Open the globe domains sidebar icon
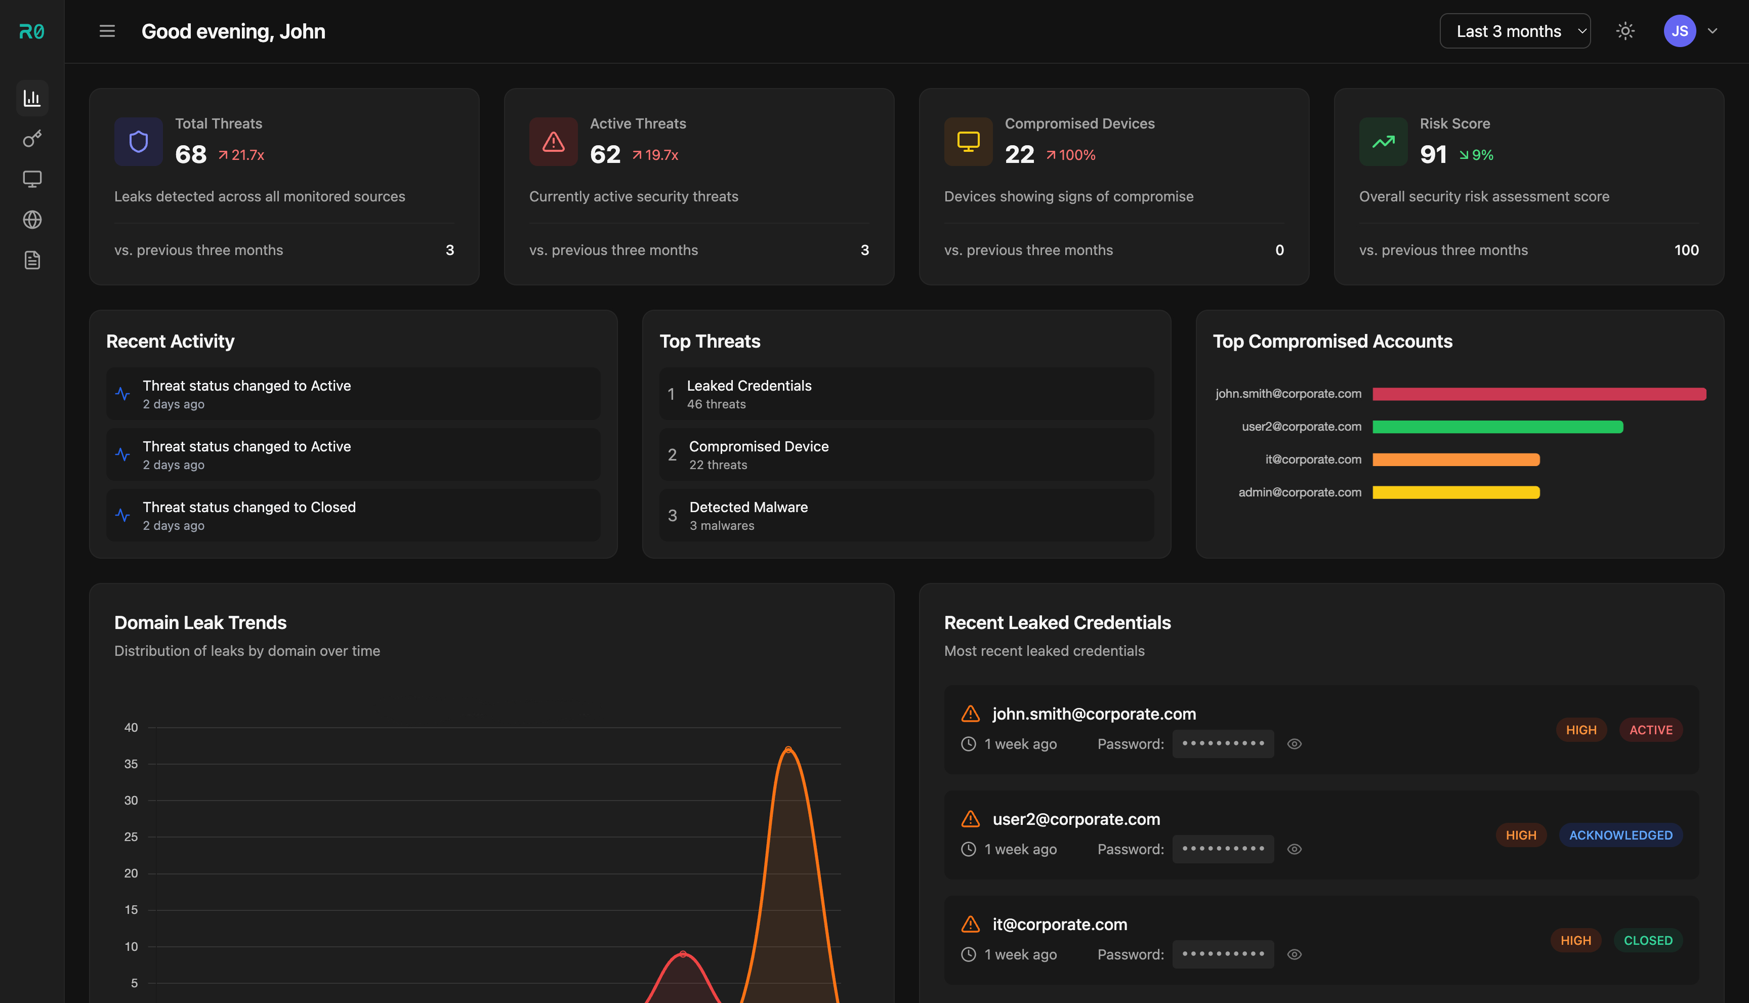Image resolution: width=1749 pixels, height=1003 pixels. coord(32,220)
